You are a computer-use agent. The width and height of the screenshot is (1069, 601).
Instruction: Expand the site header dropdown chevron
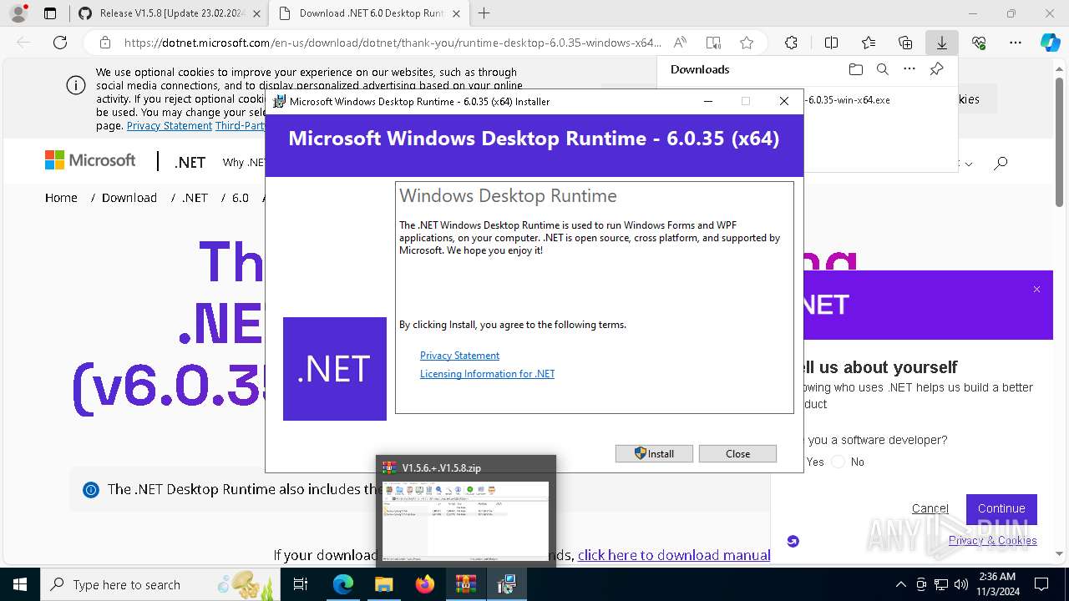click(x=969, y=164)
